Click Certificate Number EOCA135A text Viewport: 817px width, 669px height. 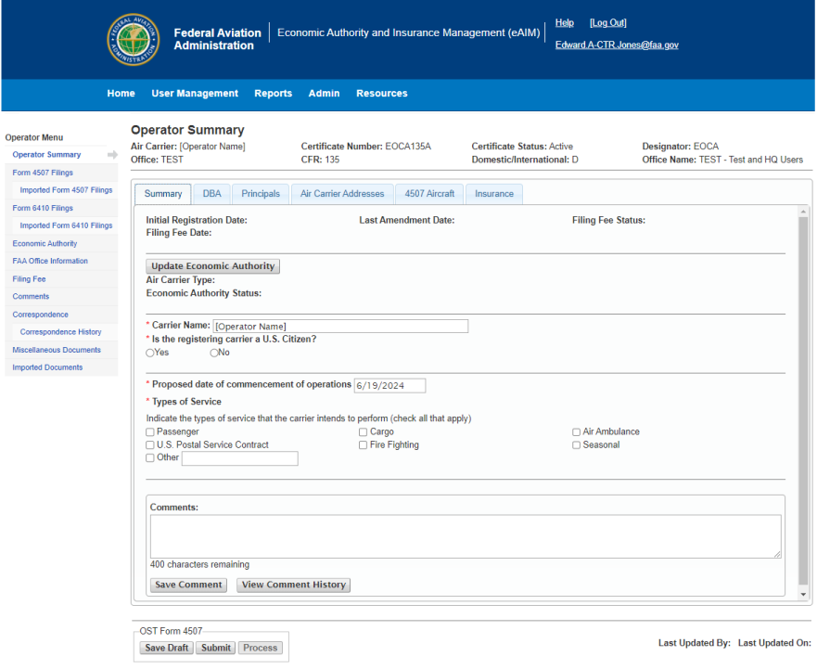click(365, 147)
